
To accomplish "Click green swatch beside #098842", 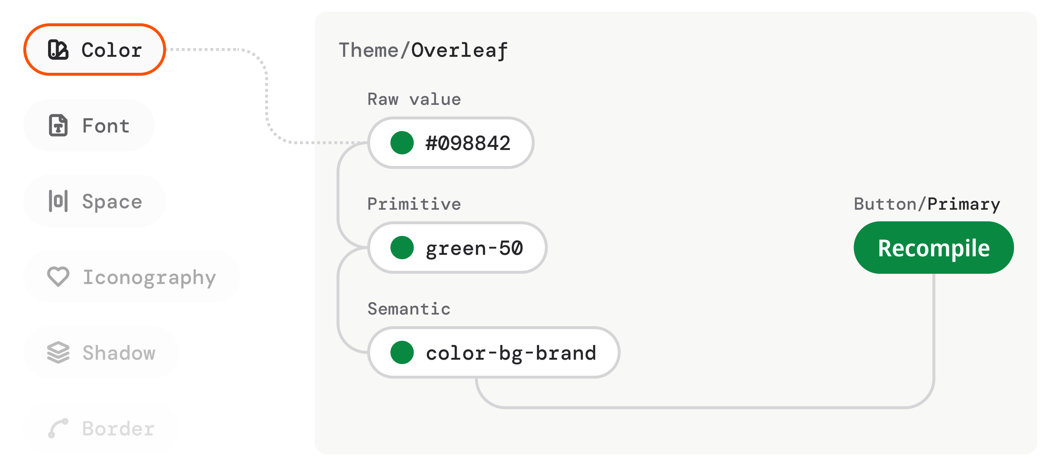I will (x=402, y=143).
